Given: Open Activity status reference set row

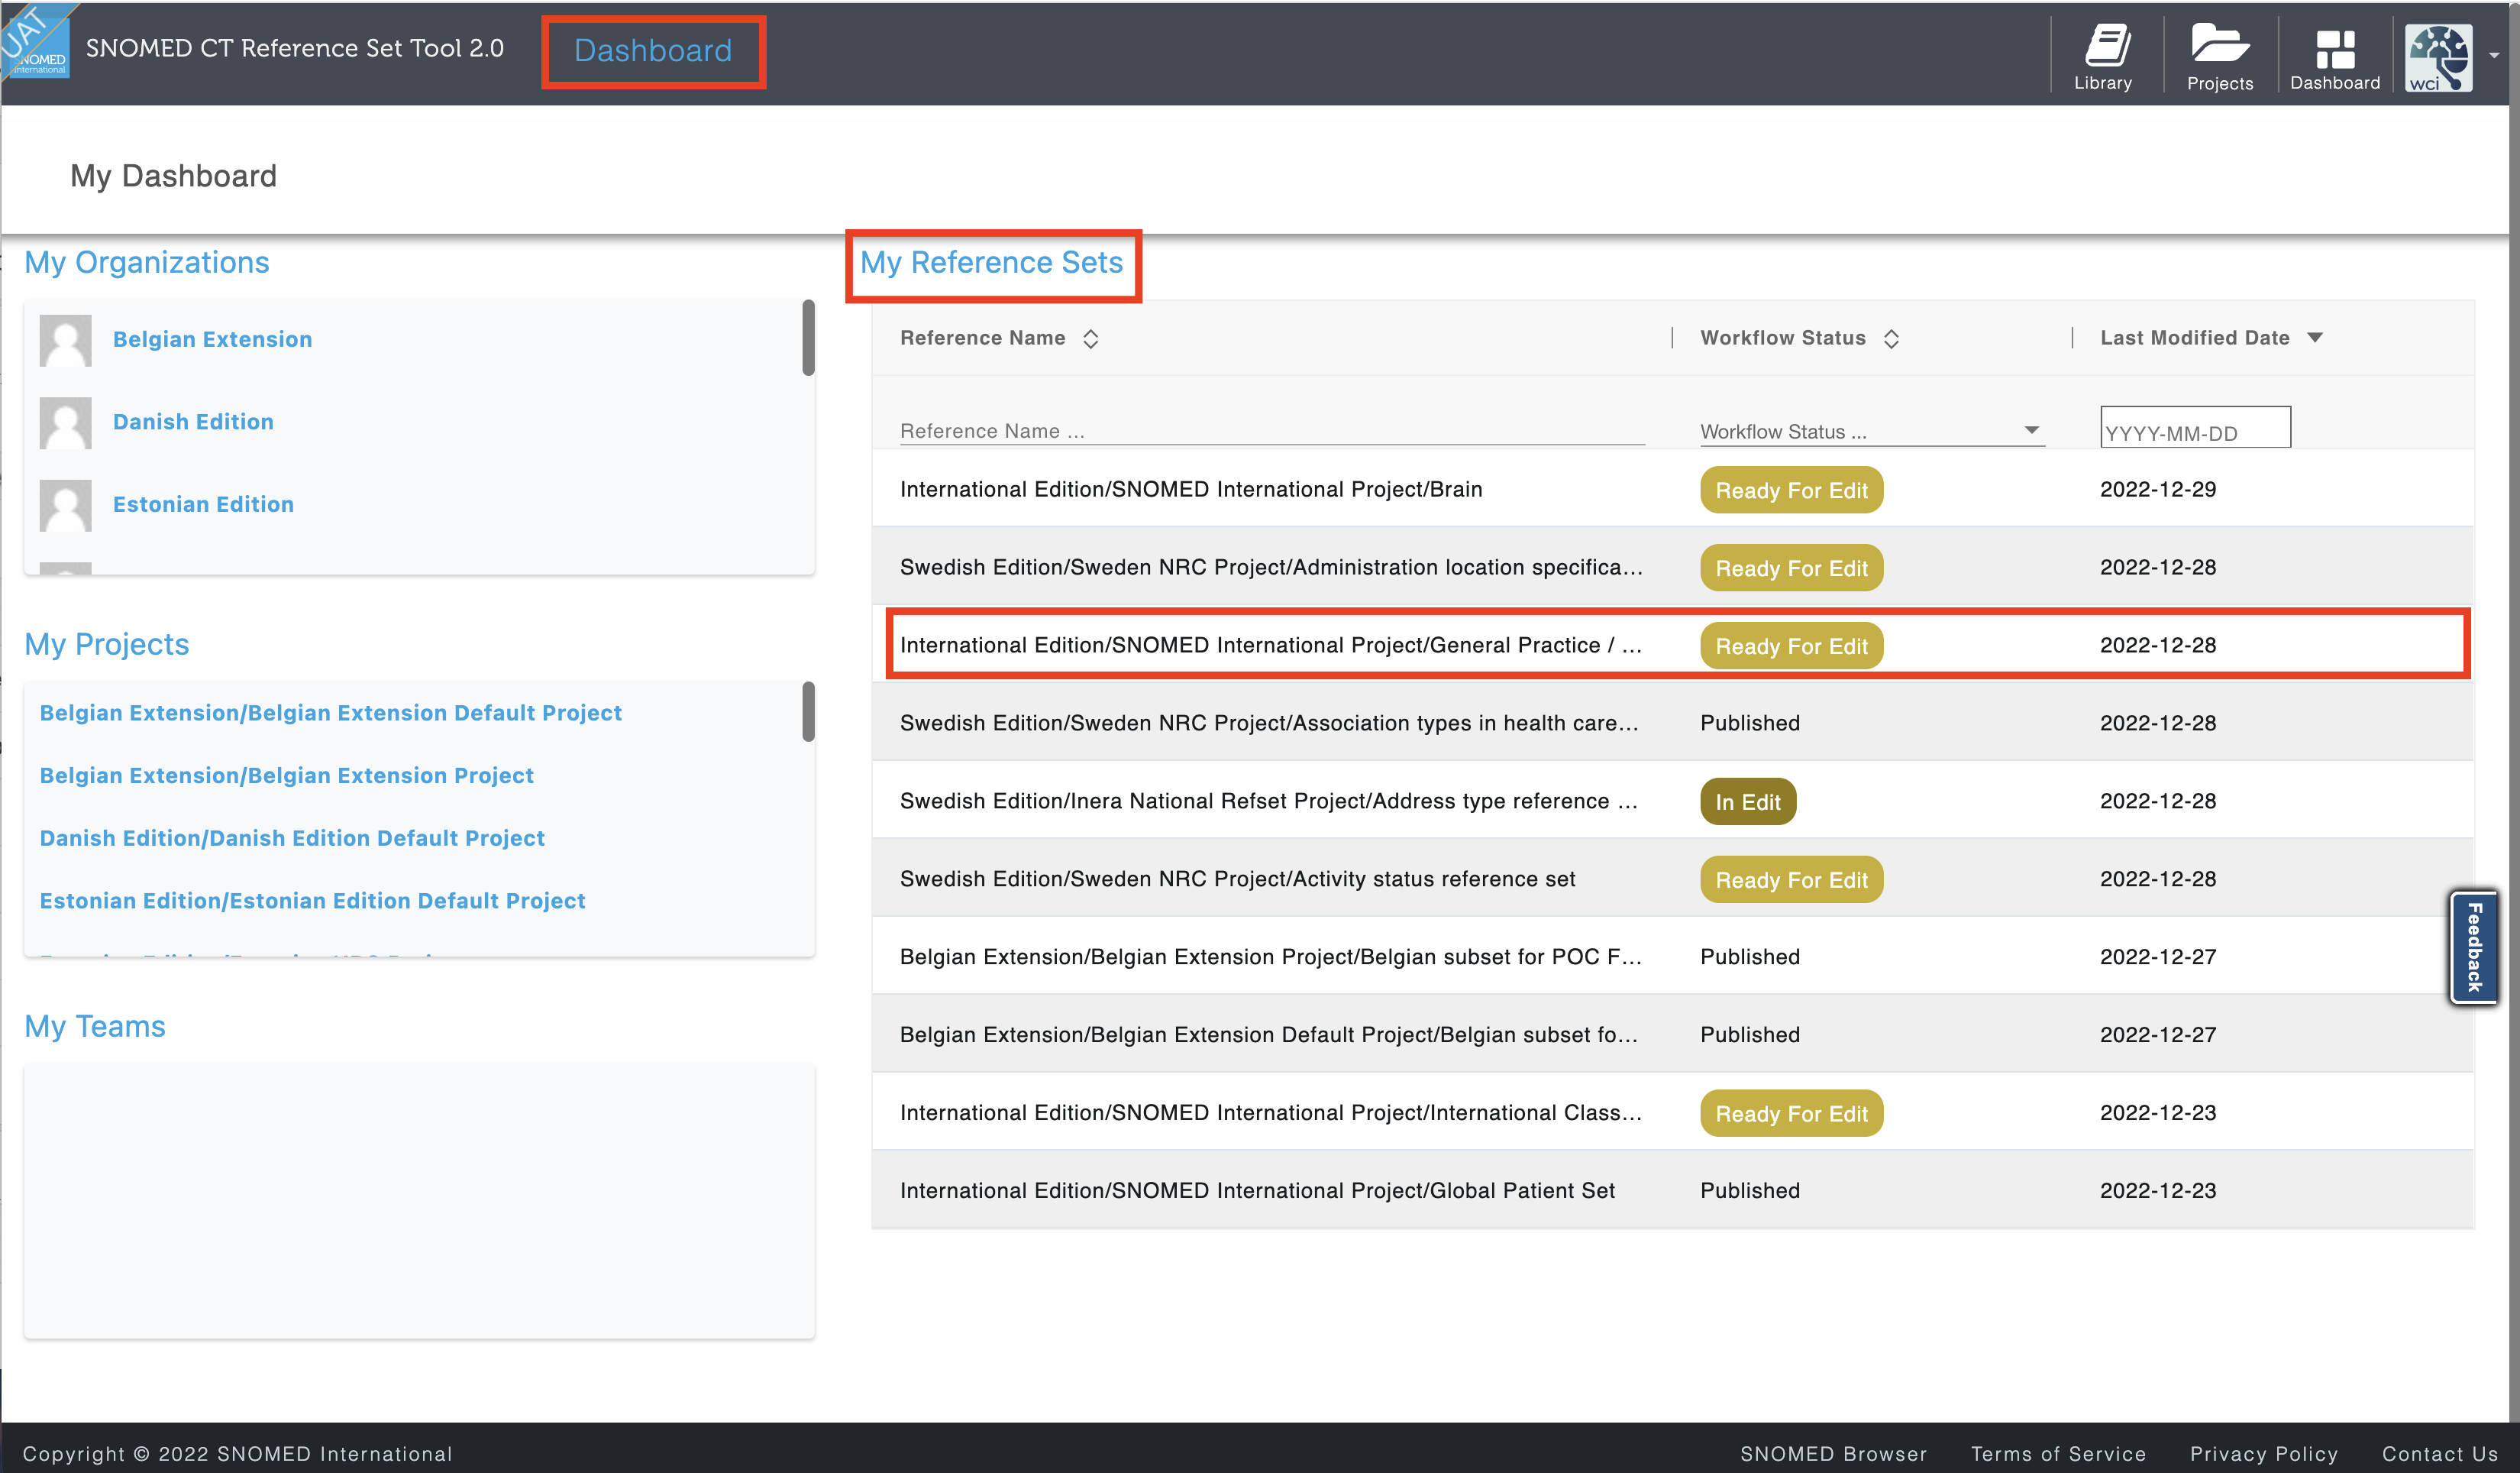Looking at the screenshot, I should [x=1672, y=879].
